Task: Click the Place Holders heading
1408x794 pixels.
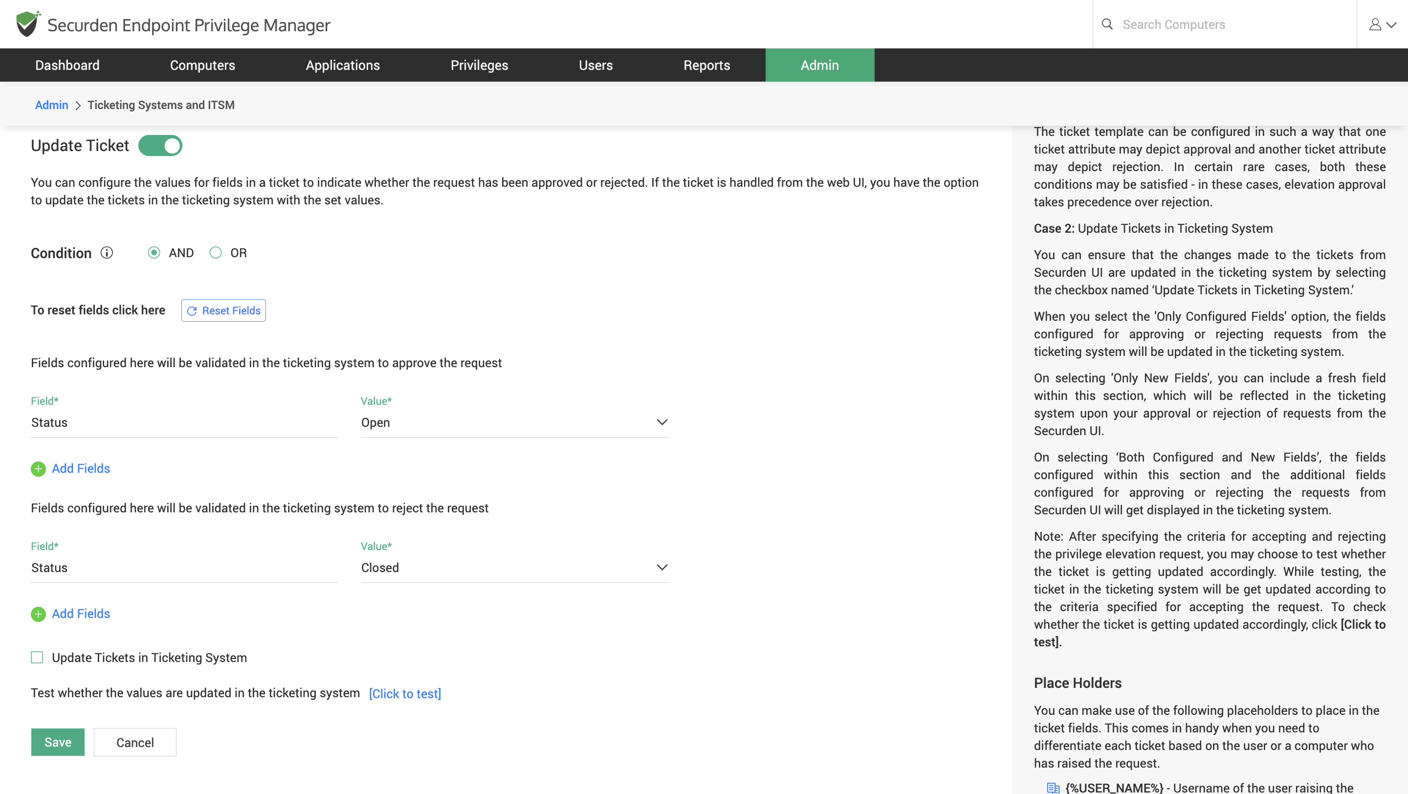Action: [x=1078, y=683]
